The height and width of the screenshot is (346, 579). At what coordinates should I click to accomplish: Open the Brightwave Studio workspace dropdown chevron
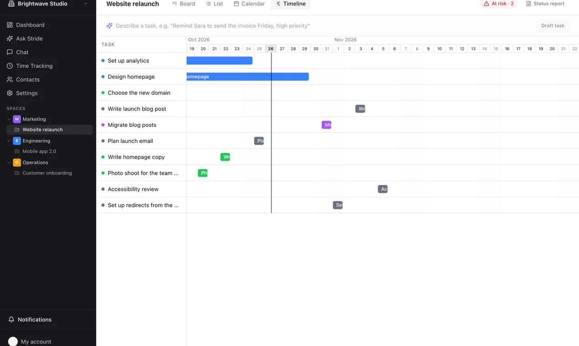(86, 4)
